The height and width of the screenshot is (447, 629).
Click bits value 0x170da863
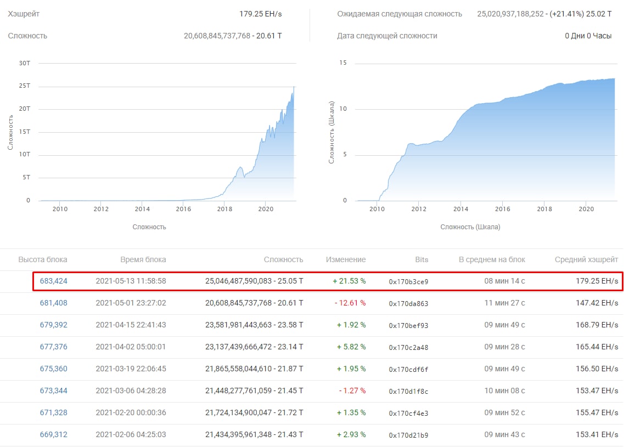coord(408,304)
